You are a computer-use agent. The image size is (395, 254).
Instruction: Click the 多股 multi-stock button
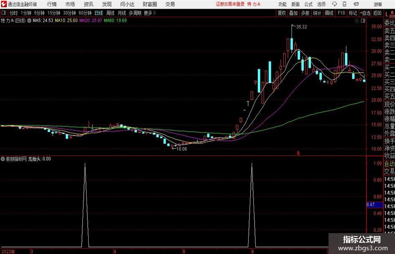pyautogui.click(x=305, y=13)
